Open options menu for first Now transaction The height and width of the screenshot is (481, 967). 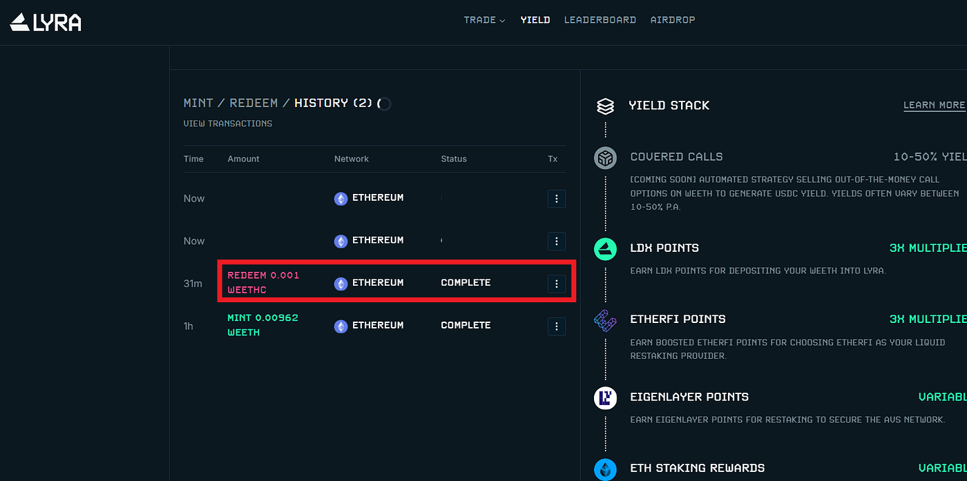[x=557, y=199]
